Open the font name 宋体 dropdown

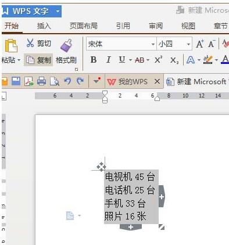pos(153,44)
